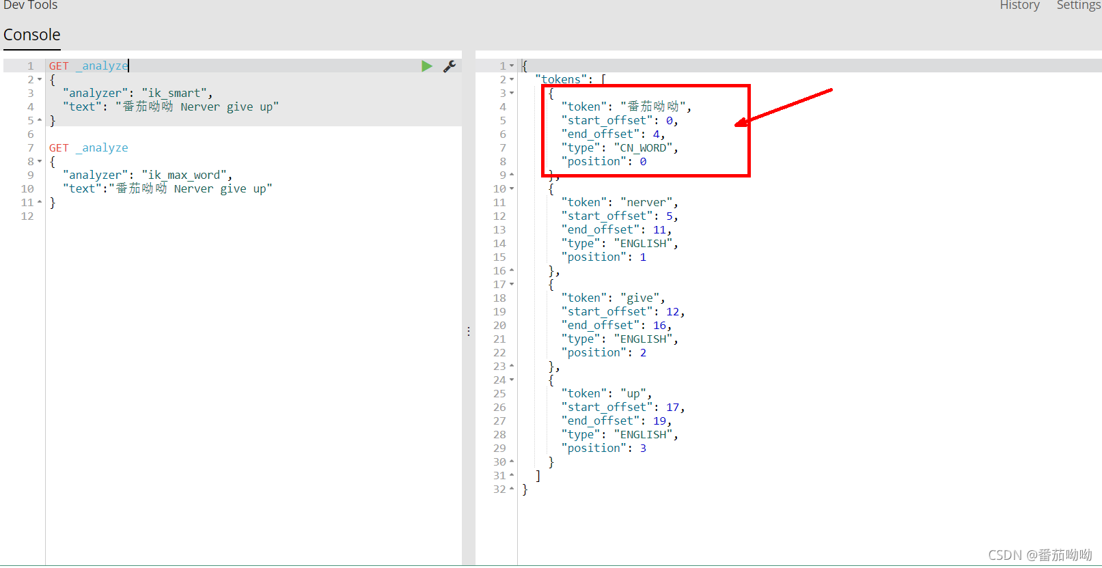Collapse response root object at line 1
Viewport: 1102px width, 568px height.
(x=512, y=66)
